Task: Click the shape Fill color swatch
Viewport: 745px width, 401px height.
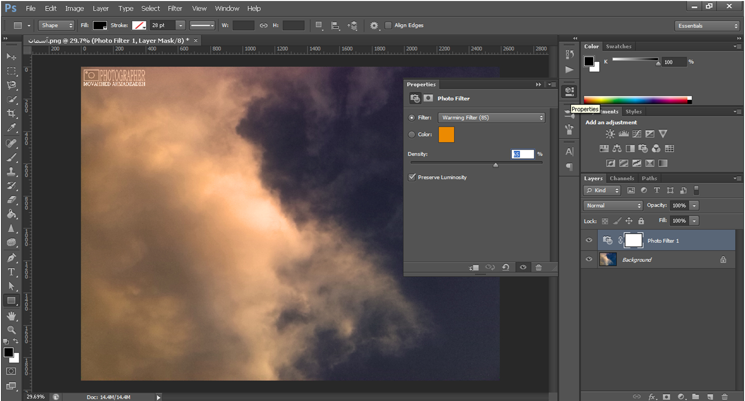Action: (100, 25)
